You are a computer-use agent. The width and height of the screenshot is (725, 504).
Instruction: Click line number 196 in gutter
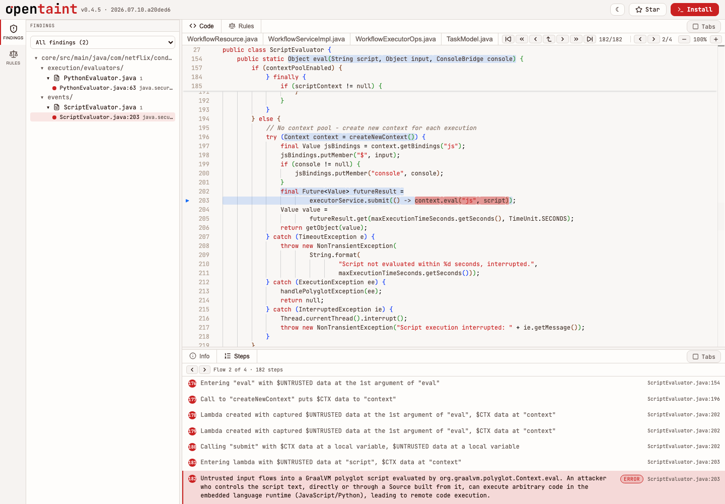[x=204, y=137]
